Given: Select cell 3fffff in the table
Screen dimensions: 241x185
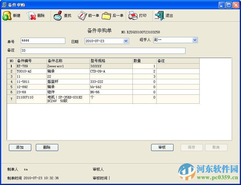Looking at the screenshot, I should pos(111,66).
